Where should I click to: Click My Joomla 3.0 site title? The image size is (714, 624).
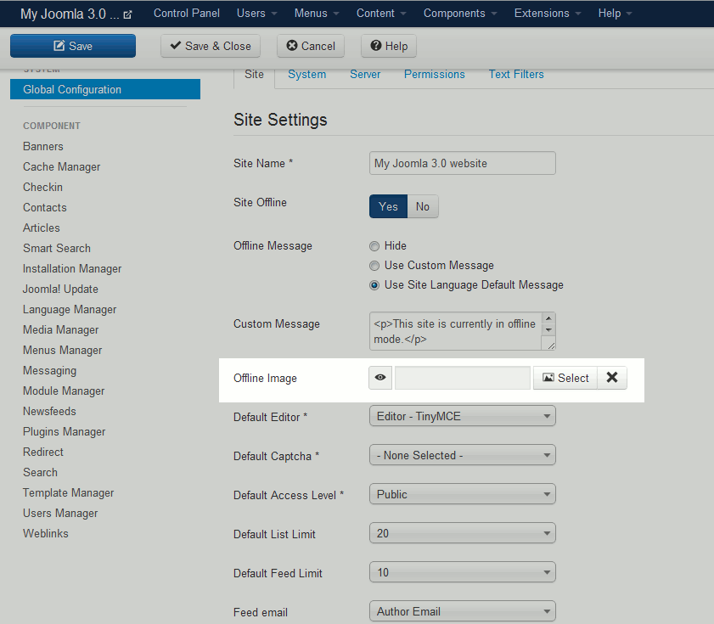70,14
